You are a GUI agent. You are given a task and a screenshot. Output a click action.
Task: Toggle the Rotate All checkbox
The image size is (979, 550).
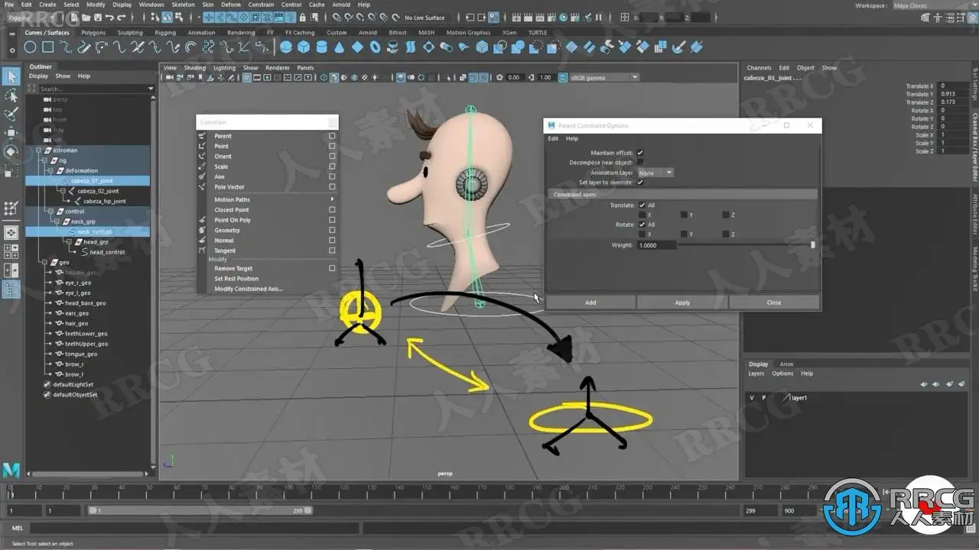[642, 225]
